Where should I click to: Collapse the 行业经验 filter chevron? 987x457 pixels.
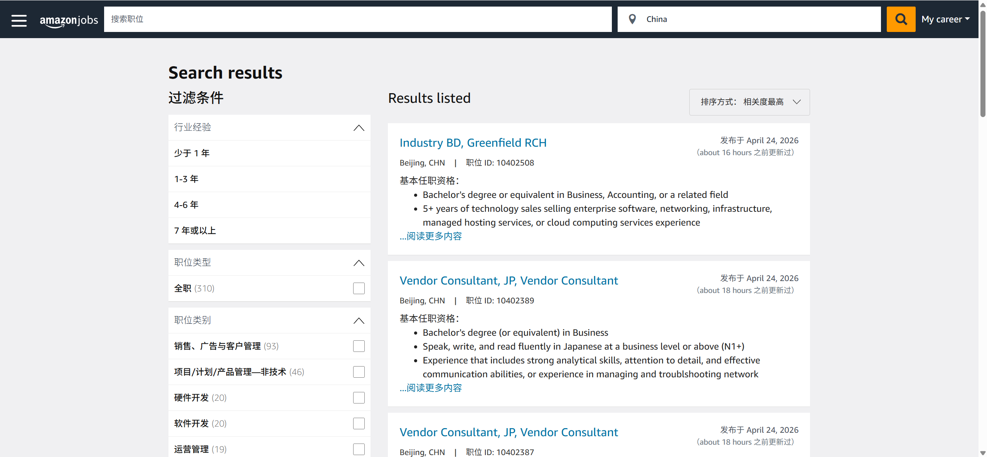coord(359,128)
